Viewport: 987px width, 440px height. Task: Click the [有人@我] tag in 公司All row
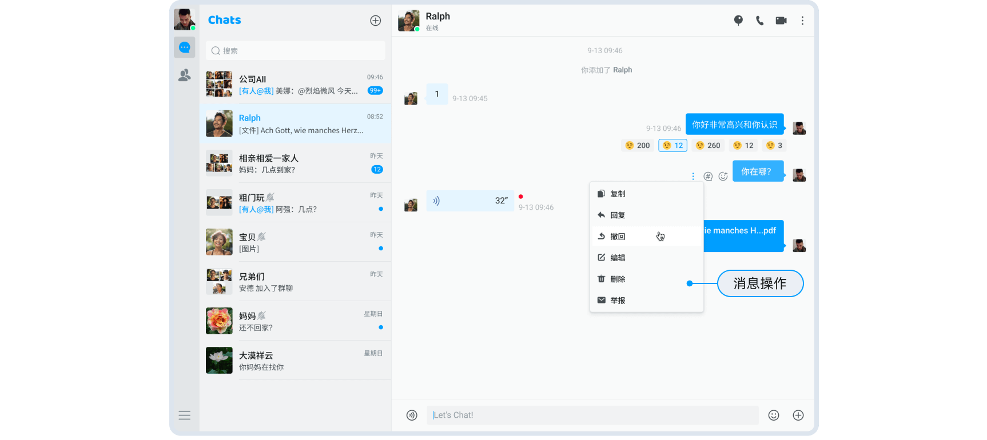pyautogui.click(x=256, y=91)
